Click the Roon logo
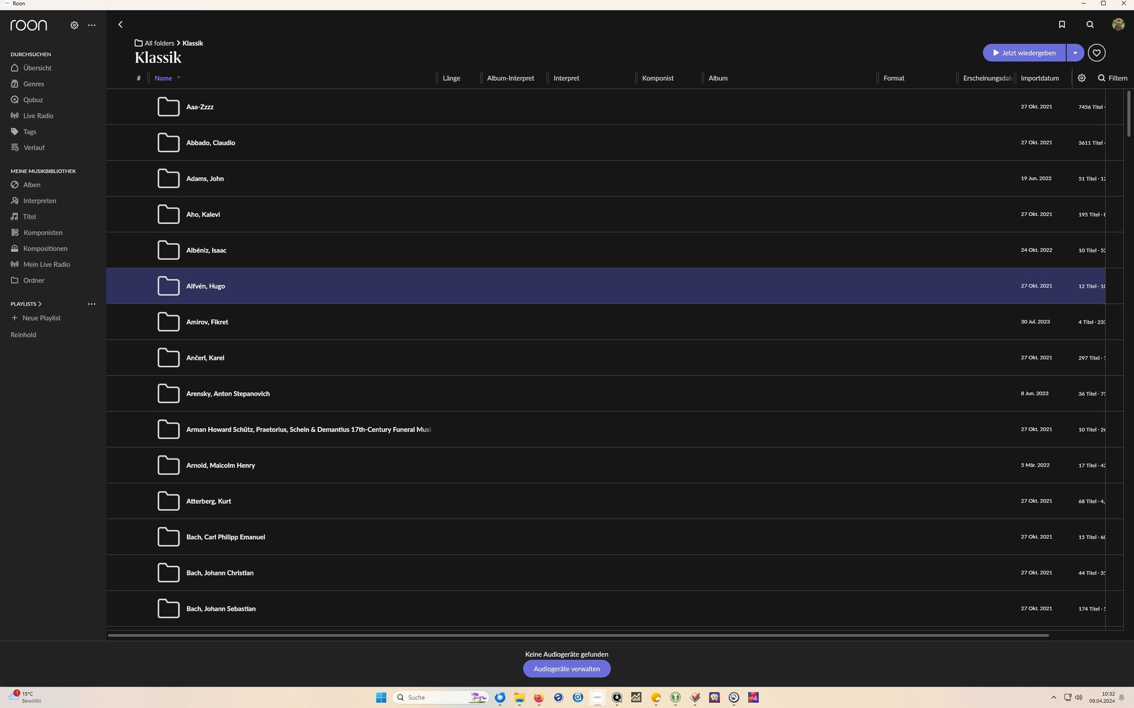This screenshot has width=1134, height=708. (x=28, y=25)
